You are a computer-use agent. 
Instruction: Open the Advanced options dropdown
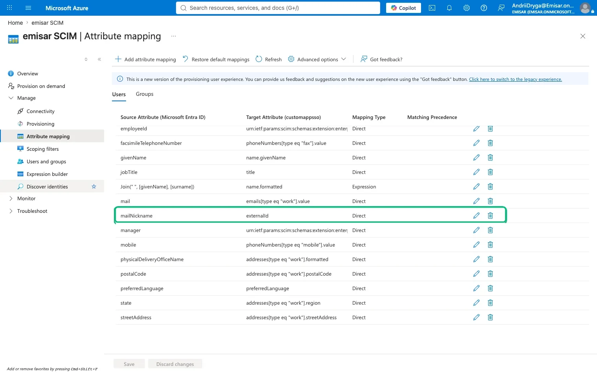(x=317, y=59)
